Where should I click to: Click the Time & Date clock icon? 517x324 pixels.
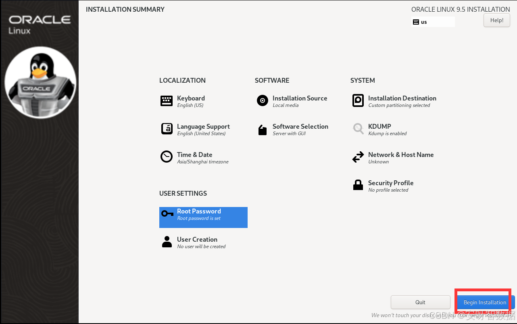167,157
